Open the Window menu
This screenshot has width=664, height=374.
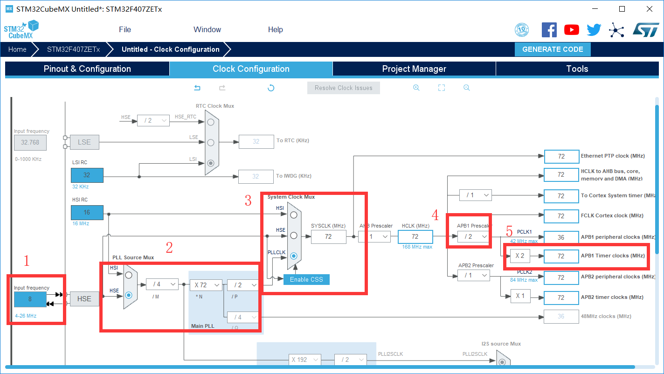point(207,29)
